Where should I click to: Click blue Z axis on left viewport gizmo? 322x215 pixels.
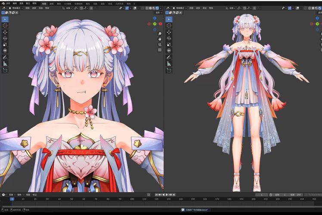coord(155,18)
